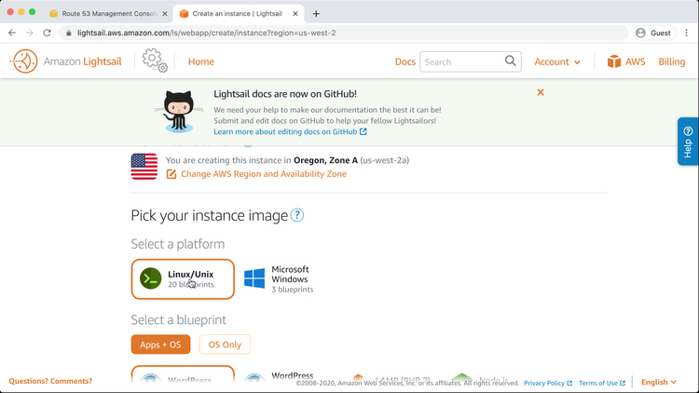Open the settings gears icon

click(155, 61)
